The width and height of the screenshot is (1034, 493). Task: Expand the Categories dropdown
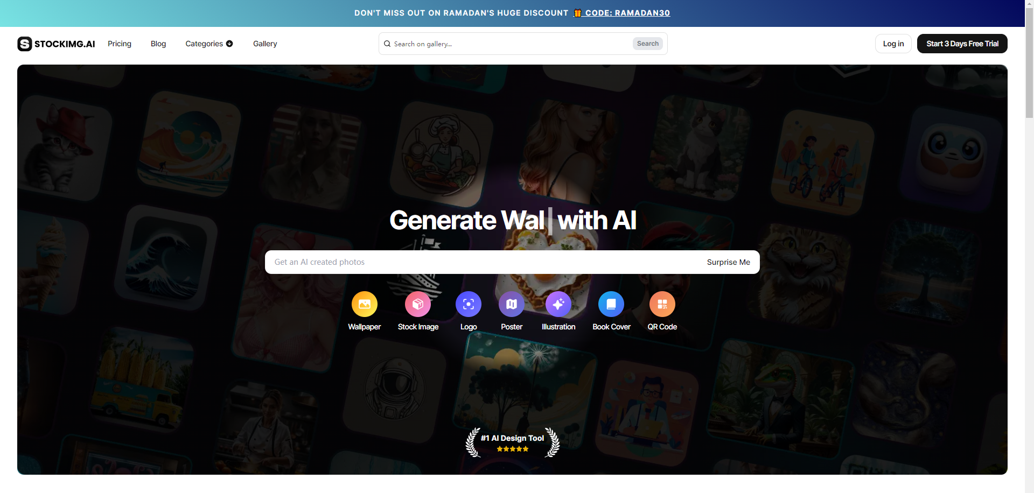tap(209, 44)
